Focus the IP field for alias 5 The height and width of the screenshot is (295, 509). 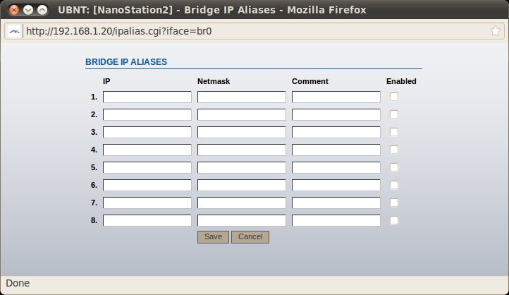pyautogui.click(x=147, y=167)
